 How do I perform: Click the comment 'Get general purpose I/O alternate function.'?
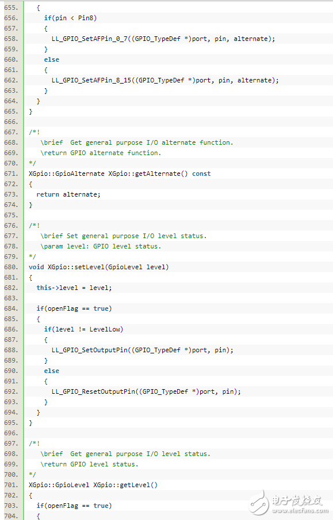point(152,142)
